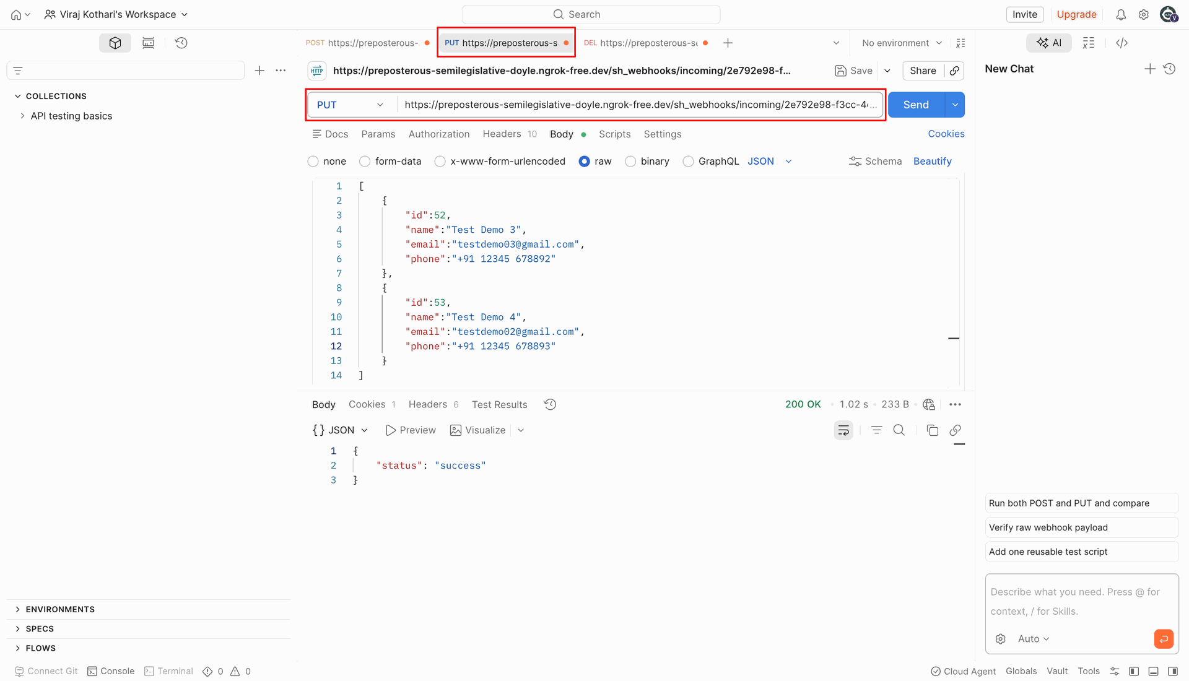This screenshot has width=1189, height=681.
Task: Switch to the DEL request tab
Action: coord(645,43)
